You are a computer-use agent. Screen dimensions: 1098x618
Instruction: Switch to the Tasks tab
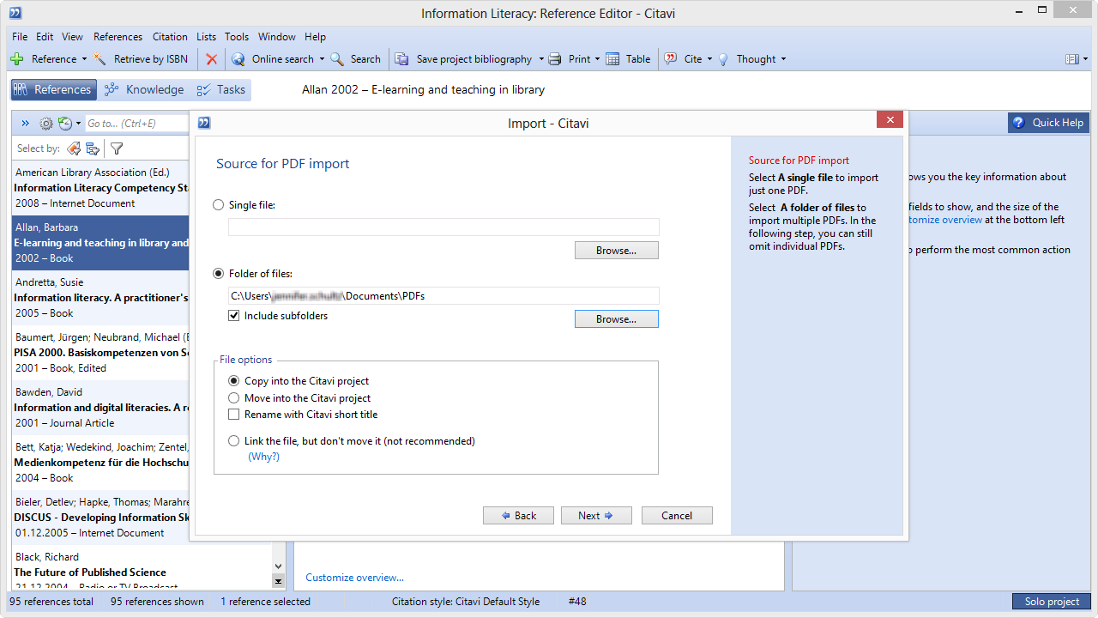(x=221, y=89)
